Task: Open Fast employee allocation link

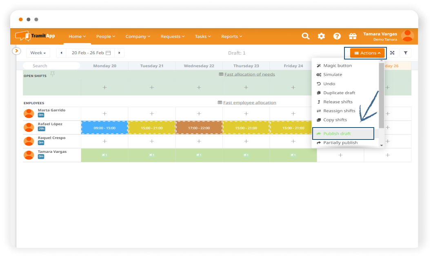Action: [249, 103]
